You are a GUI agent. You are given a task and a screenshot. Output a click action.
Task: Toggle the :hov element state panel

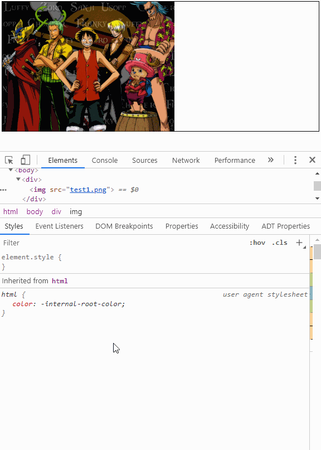click(257, 243)
